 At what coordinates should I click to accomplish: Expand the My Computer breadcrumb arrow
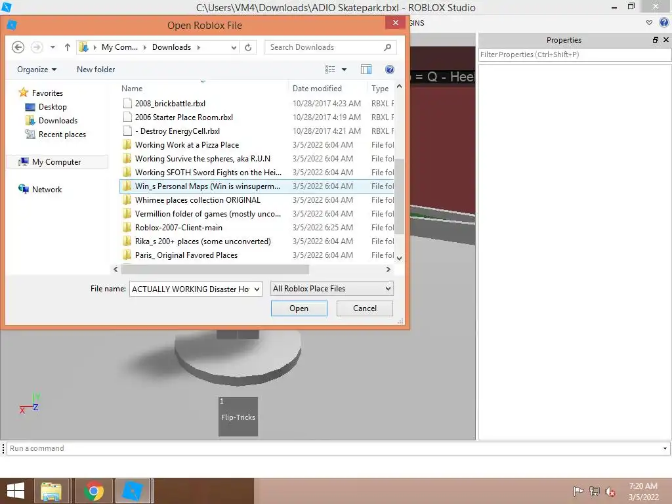pos(144,47)
